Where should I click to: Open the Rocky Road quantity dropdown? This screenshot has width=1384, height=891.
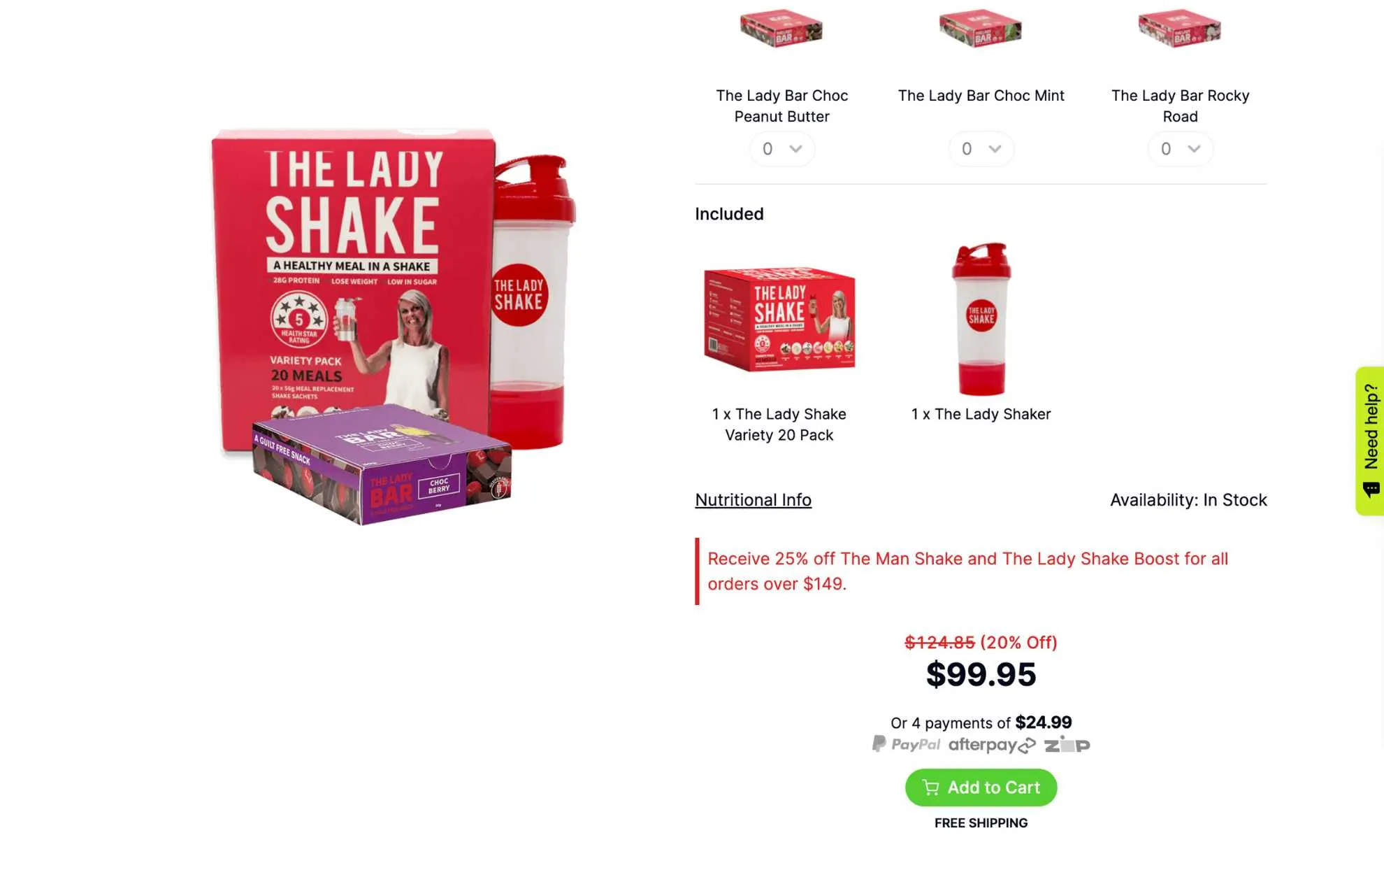tap(1180, 149)
